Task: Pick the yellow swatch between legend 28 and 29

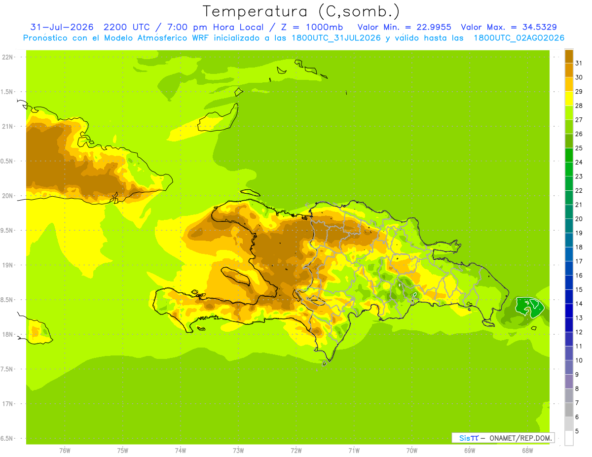Action: click(569, 99)
